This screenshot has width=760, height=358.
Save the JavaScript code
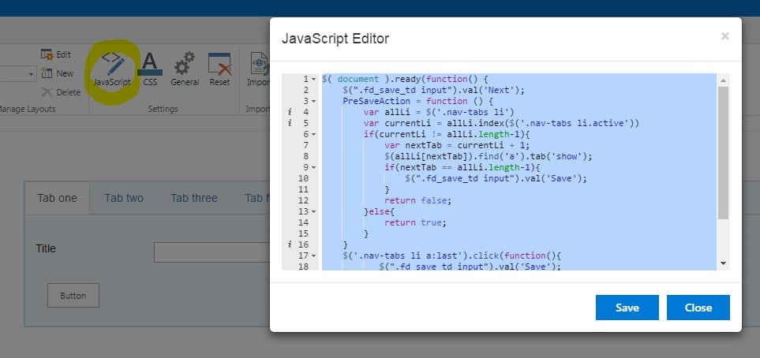(627, 308)
